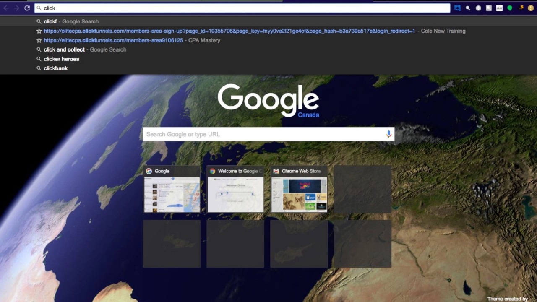Click the round grey circle extension icon
Screen dimensions: 537x302
[x=478, y=8]
